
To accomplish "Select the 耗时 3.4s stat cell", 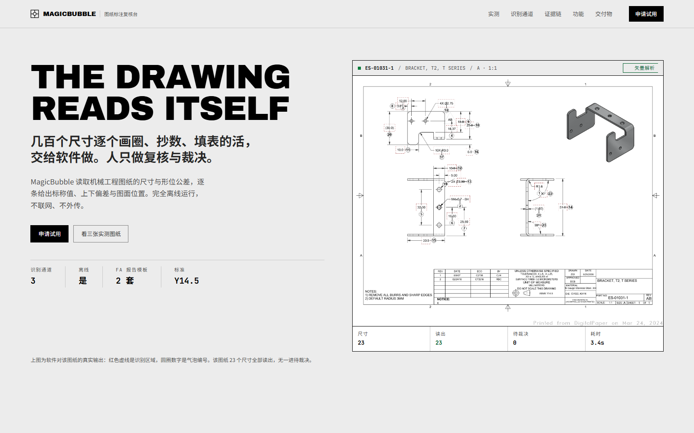I will [624, 339].
